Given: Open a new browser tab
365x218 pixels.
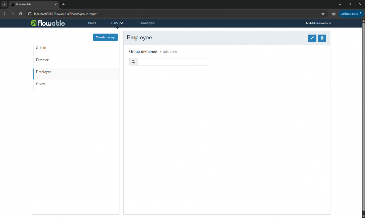Looking at the screenshot, I should pos(63,4).
